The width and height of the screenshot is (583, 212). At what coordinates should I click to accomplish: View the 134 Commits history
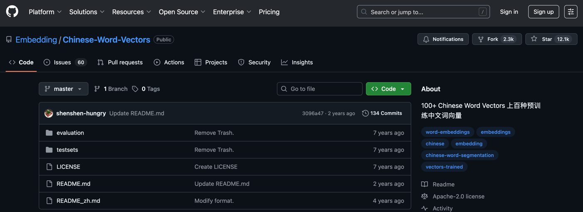[382, 113]
